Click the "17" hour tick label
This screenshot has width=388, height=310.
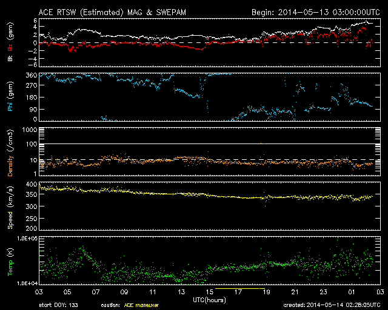pos(238,292)
